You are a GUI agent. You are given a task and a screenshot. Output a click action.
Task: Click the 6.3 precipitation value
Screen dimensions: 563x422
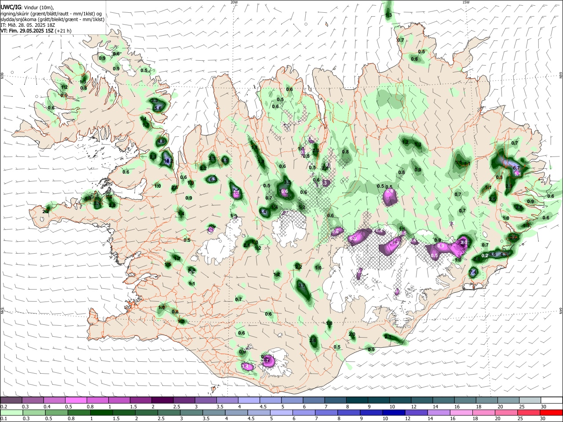coord(213,179)
